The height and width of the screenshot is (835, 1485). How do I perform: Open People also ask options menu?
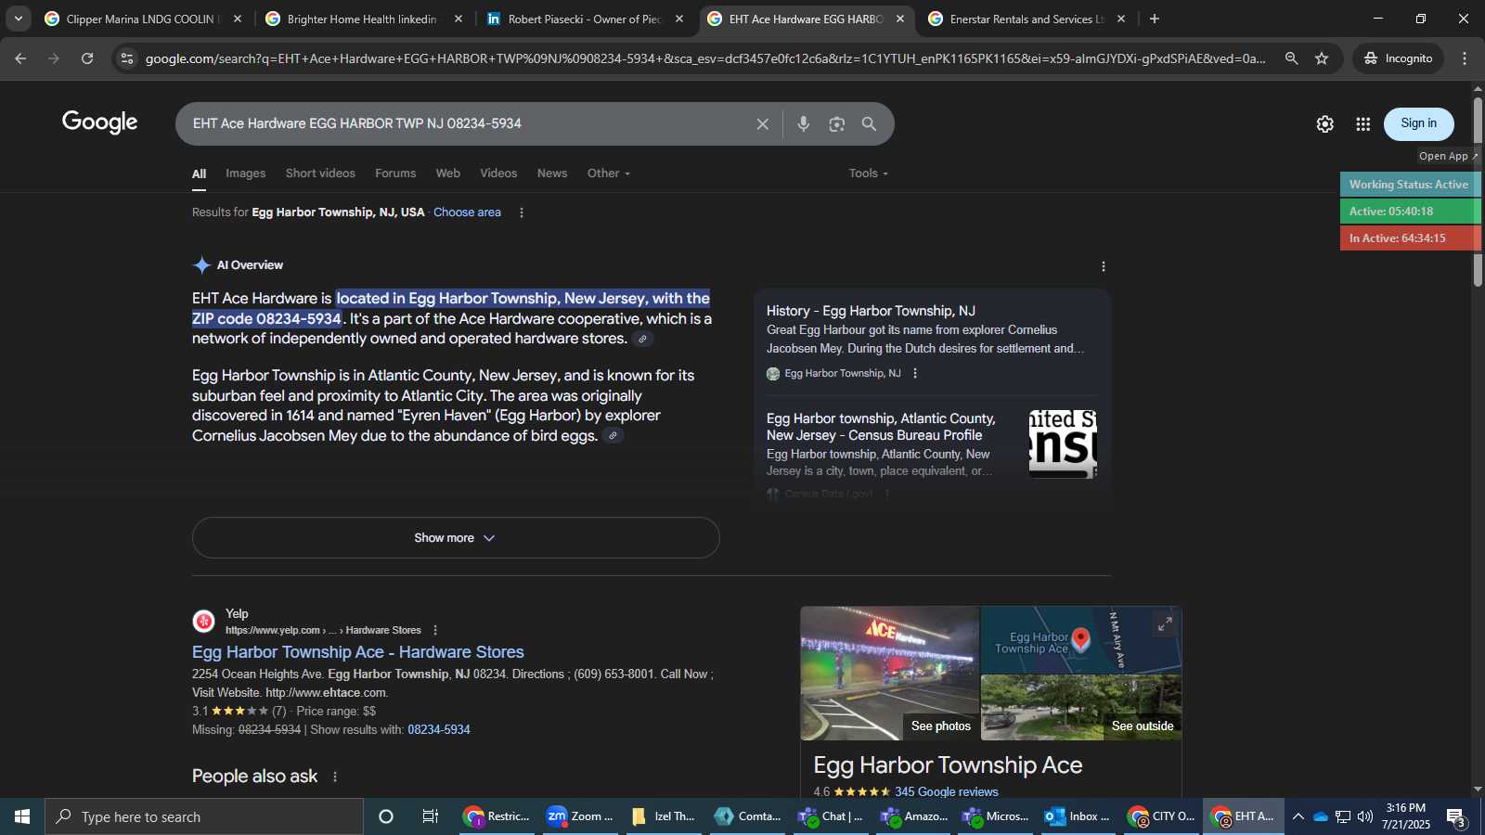click(x=335, y=777)
